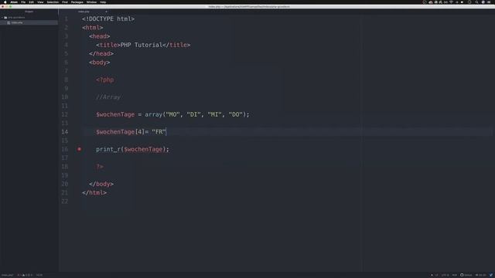The width and height of the screenshot is (495, 278).
Task: Open the Atom application menu
Action: coord(14,2)
